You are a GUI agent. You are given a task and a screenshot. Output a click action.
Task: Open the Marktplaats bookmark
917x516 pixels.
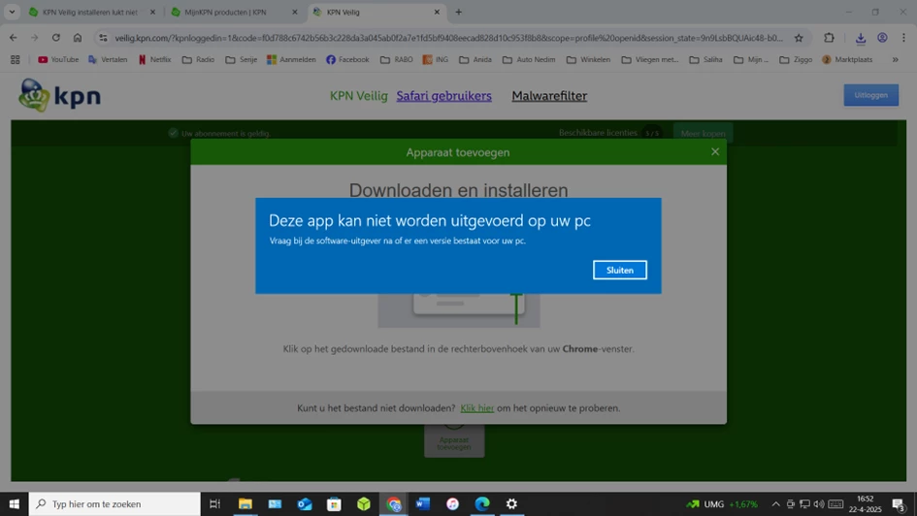coord(847,59)
